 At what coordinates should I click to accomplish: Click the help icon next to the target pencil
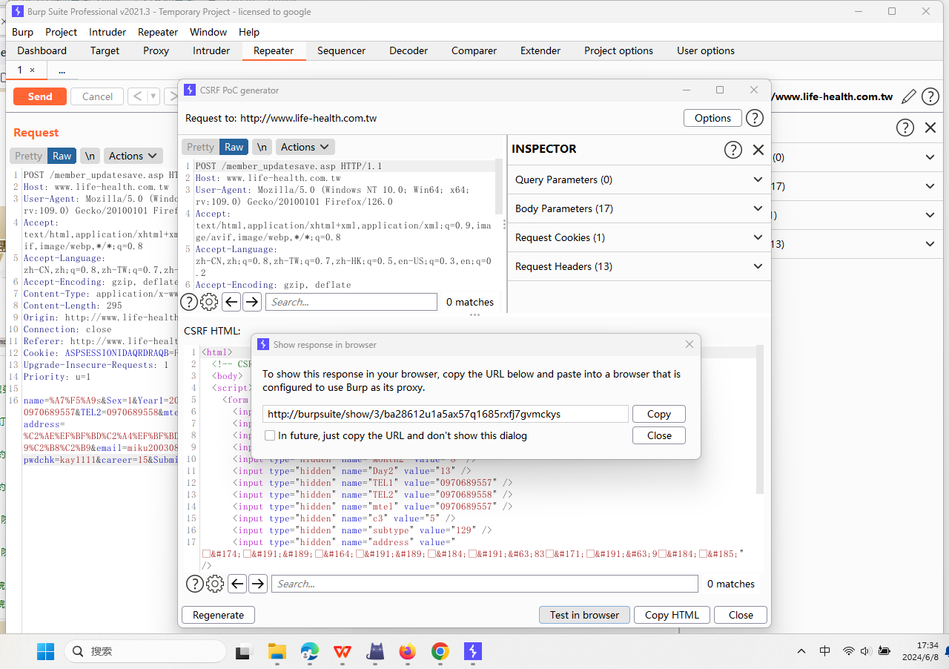tap(930, 96)
